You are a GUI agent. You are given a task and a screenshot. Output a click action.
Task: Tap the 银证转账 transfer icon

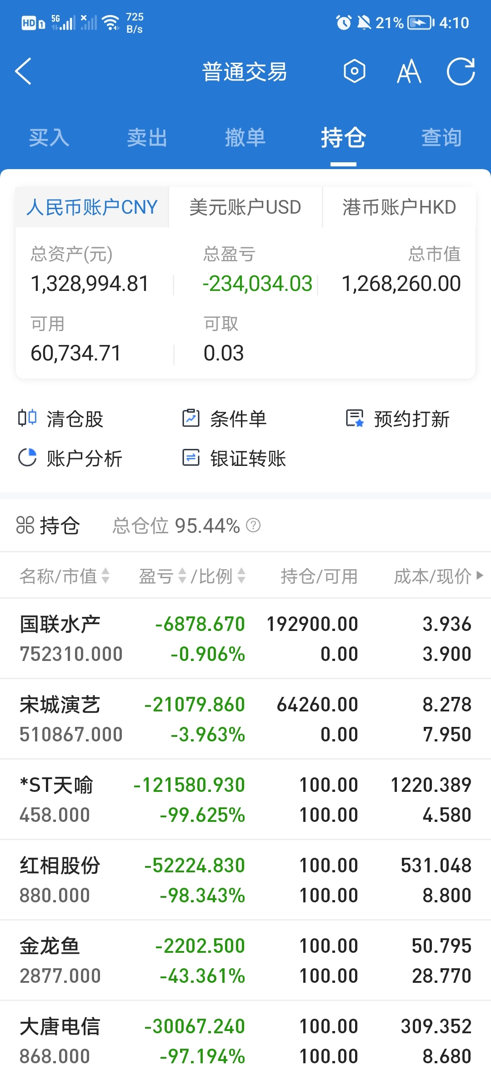pyautogui.click(x=191, y=457)
